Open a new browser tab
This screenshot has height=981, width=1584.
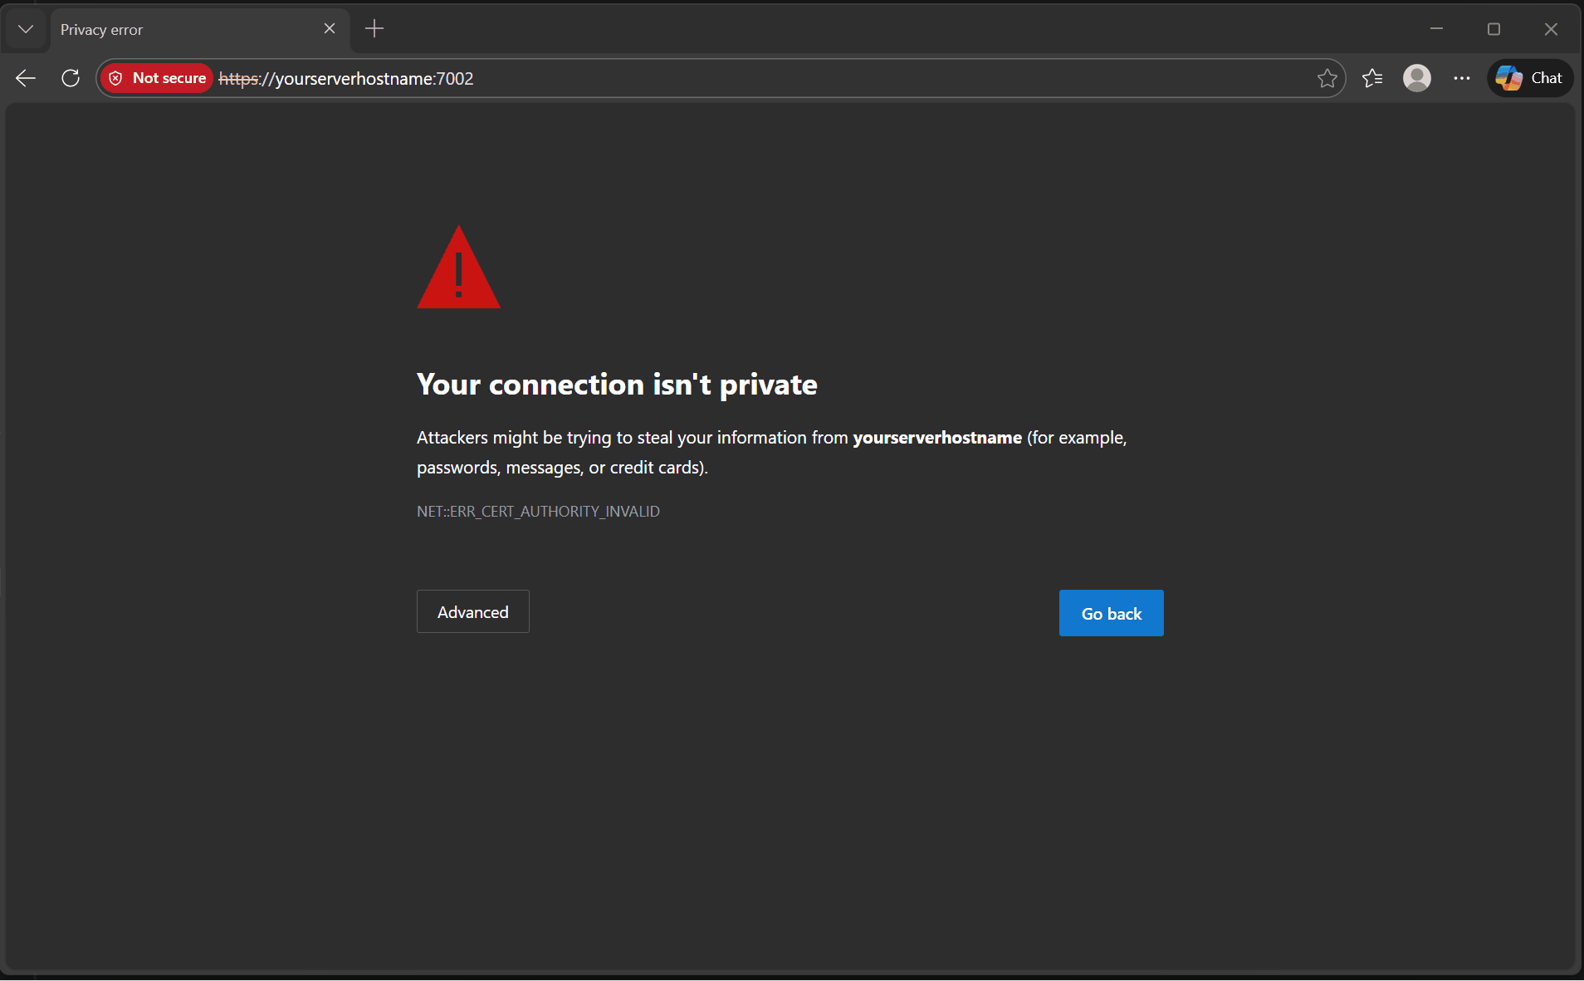[374, 29]
